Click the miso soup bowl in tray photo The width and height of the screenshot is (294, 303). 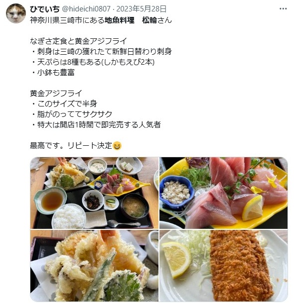(135, 206)
